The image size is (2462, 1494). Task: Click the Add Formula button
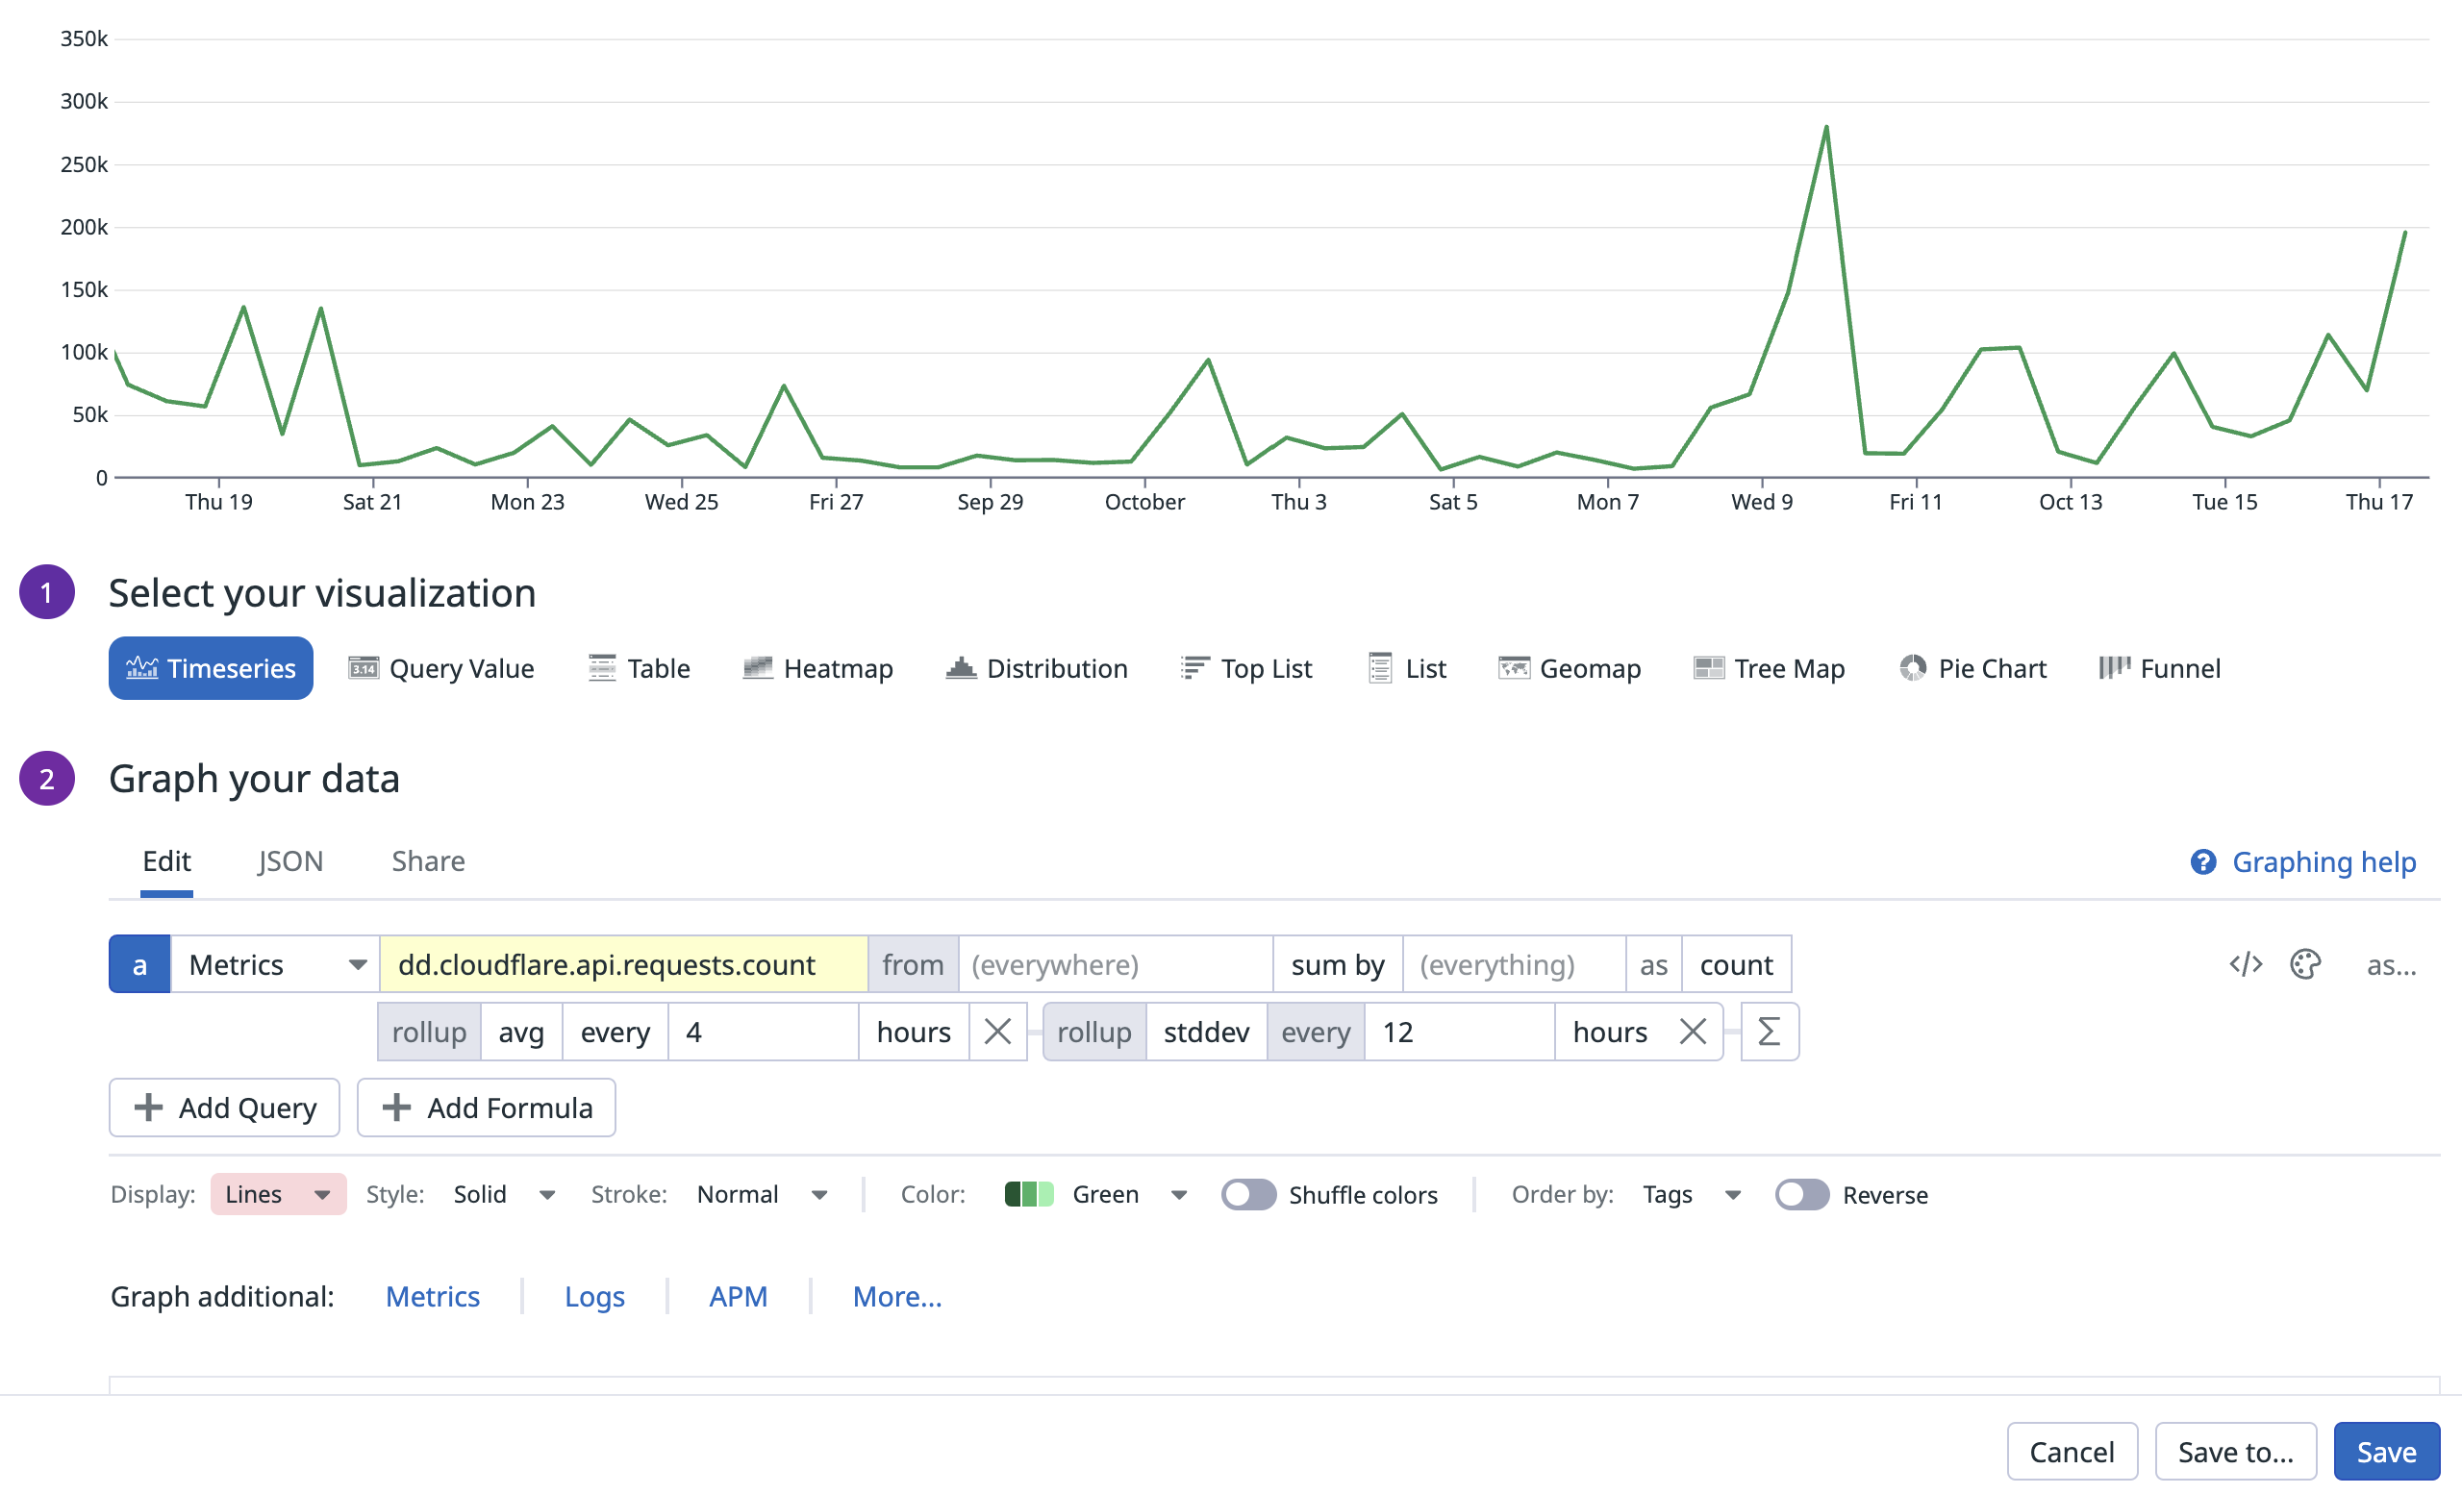[x=486, y=1108]
